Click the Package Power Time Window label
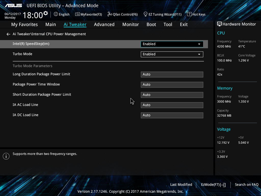This screenshot has width=261, height=196. point(36,84)
